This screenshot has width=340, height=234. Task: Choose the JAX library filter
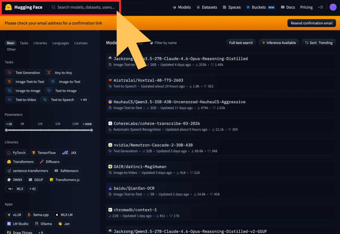(69, 153)
